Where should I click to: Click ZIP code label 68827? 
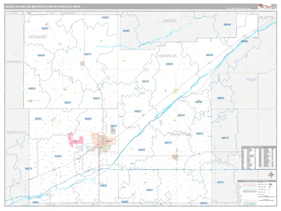(138, 111)
